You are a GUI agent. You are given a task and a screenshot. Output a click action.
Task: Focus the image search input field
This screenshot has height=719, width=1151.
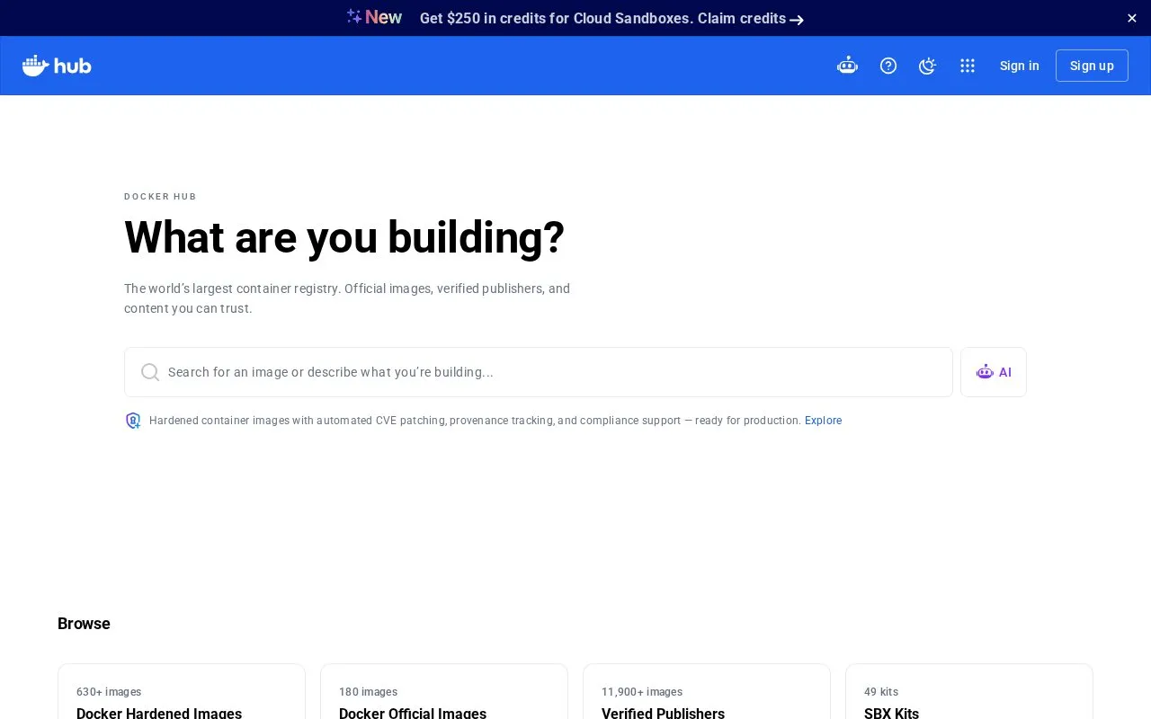(x=539, y=372)
